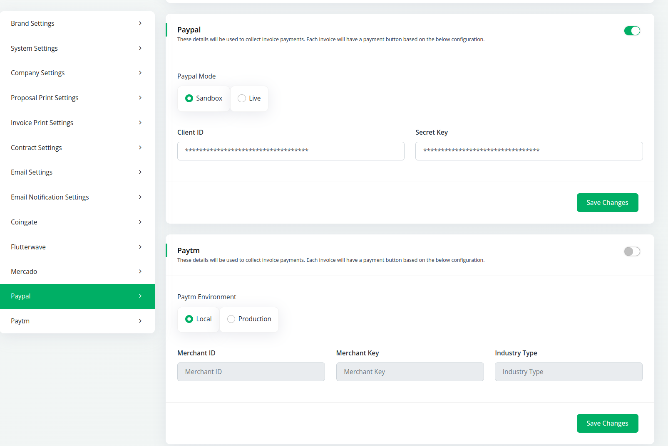Screen dimensions: 668x446
Task: Click chevron next to Email Notification Settings
Action: (140, 197)
